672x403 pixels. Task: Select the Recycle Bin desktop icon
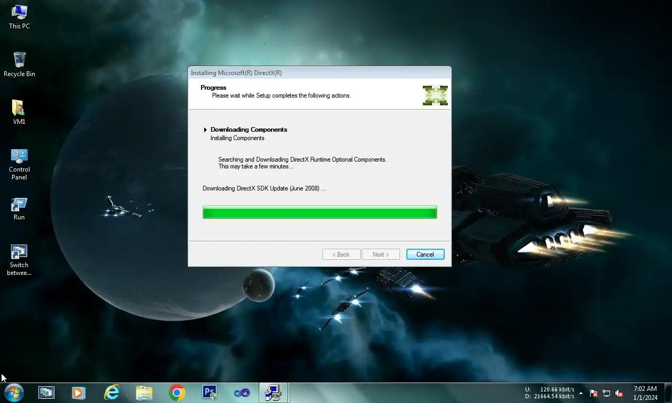tap(19, 65)
